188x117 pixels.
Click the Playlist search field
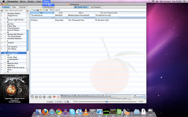pos(97,10)
